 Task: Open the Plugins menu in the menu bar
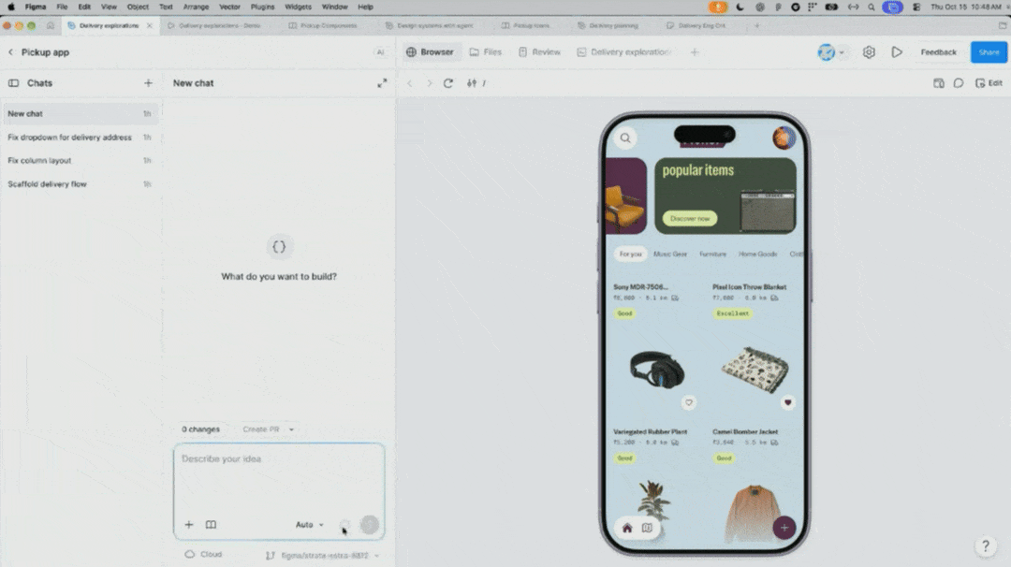point(262,7)
